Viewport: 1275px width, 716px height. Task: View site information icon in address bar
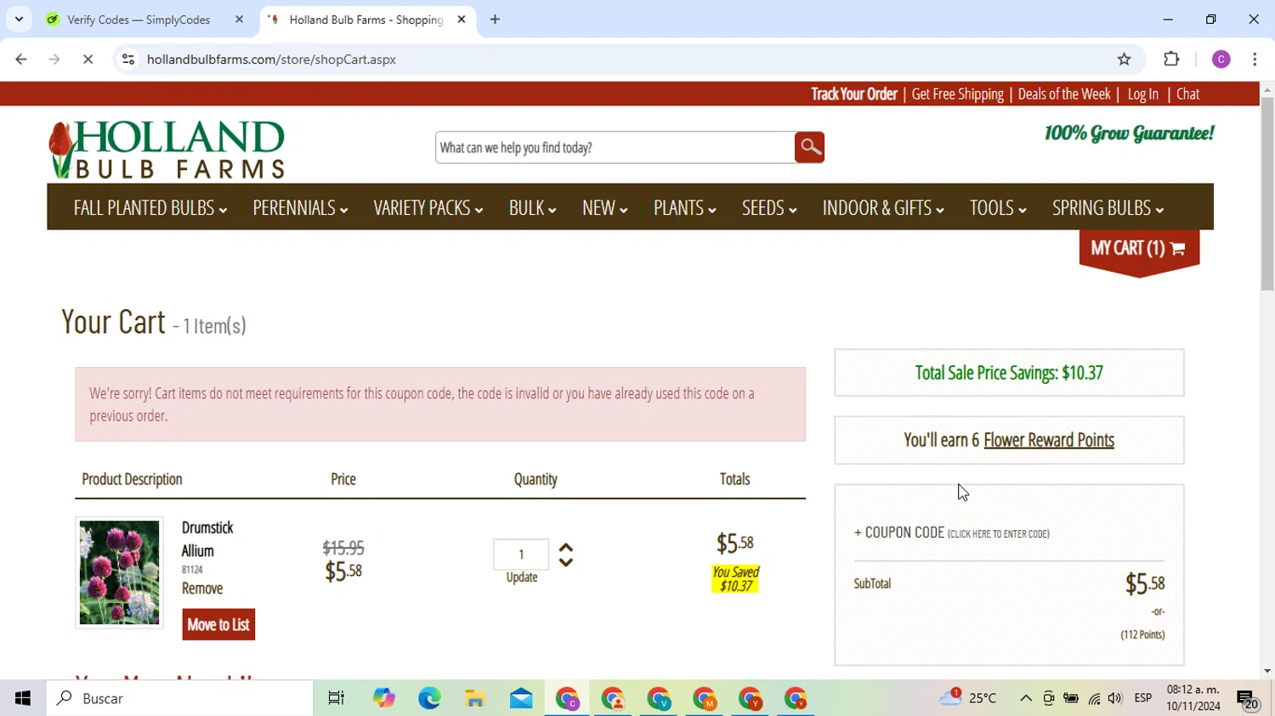pos(128,59)
